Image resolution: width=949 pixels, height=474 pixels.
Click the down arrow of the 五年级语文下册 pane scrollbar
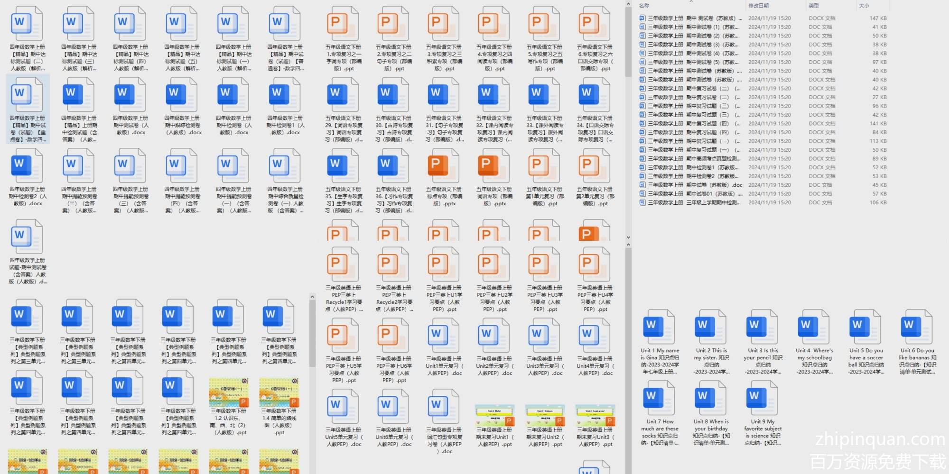628,237
